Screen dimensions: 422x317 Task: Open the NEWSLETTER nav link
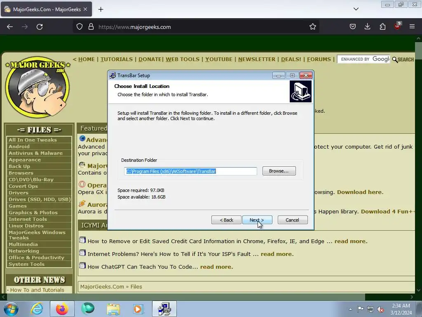pyautogui.click(x=256, y=59)
